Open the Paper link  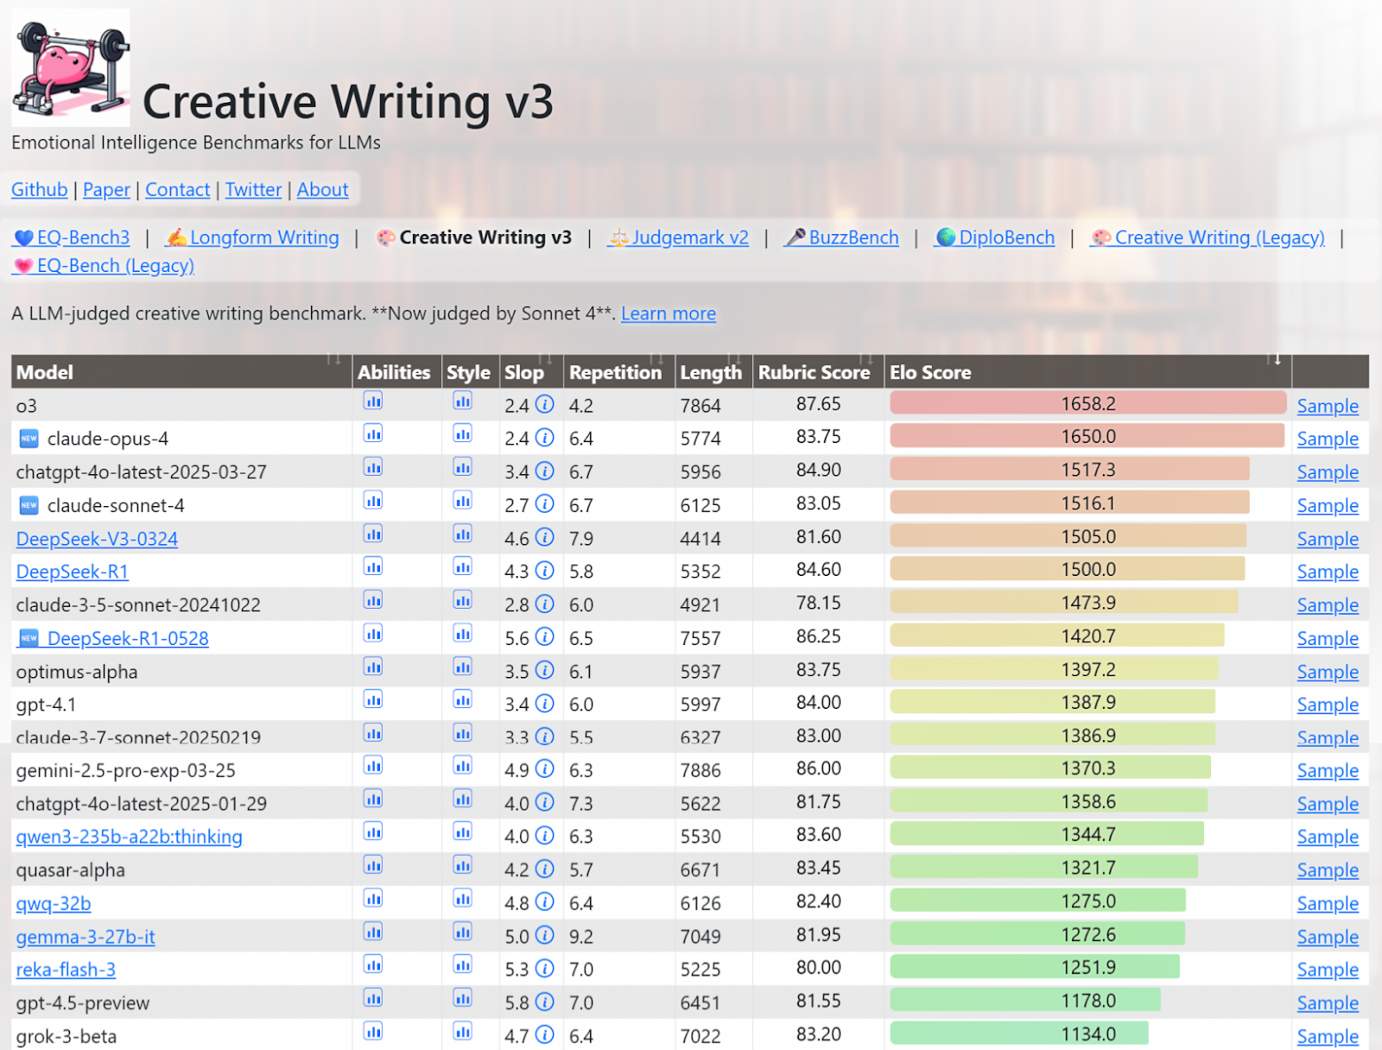tap(106, 190)
